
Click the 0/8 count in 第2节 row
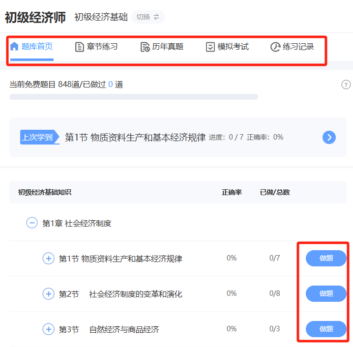pyautogui.click(x=275, y=293)
